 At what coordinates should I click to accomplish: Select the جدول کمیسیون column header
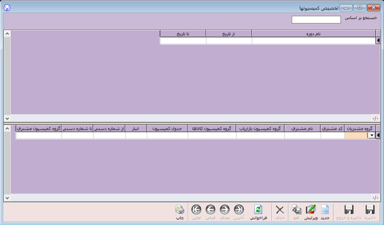point(167,128)
